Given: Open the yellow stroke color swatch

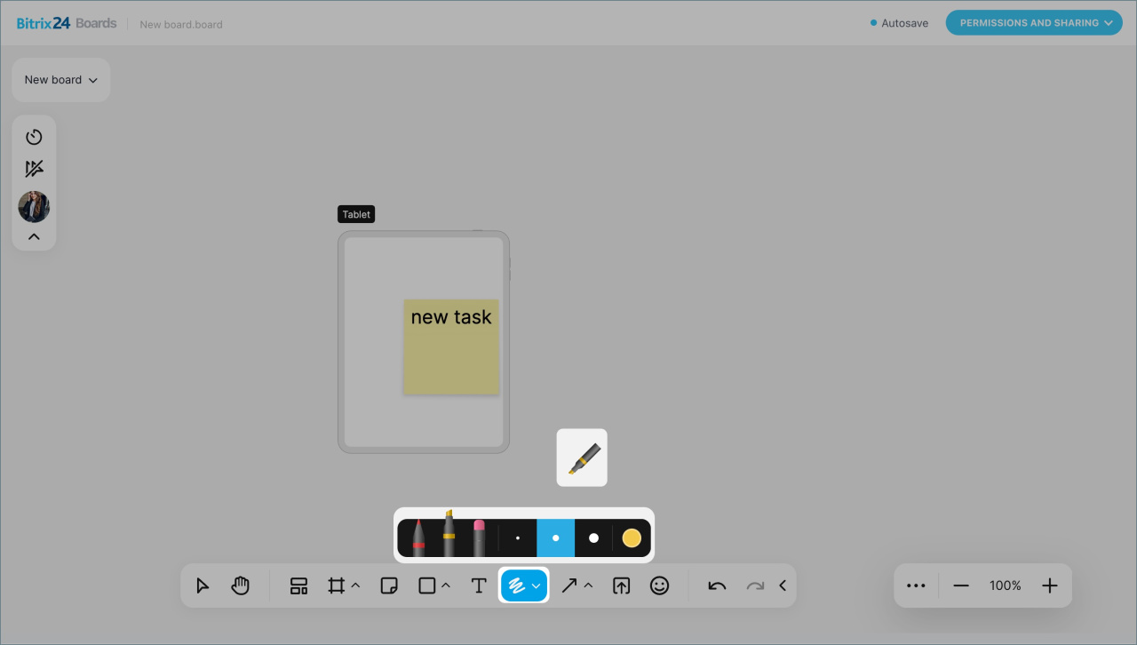Looking at the screenshot, I should point(632,538).
